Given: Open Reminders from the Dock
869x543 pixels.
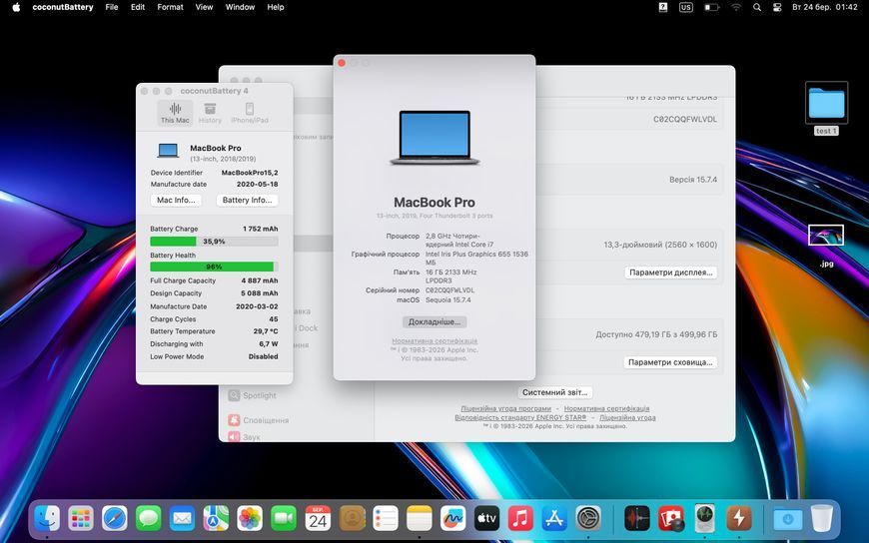Looking at the screenshot, I should (386, 519).
